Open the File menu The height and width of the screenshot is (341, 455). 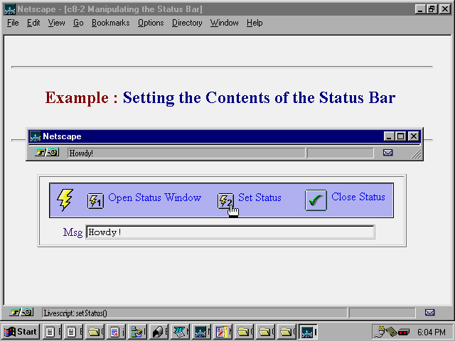pyautogui.click(x=13, y=23)
